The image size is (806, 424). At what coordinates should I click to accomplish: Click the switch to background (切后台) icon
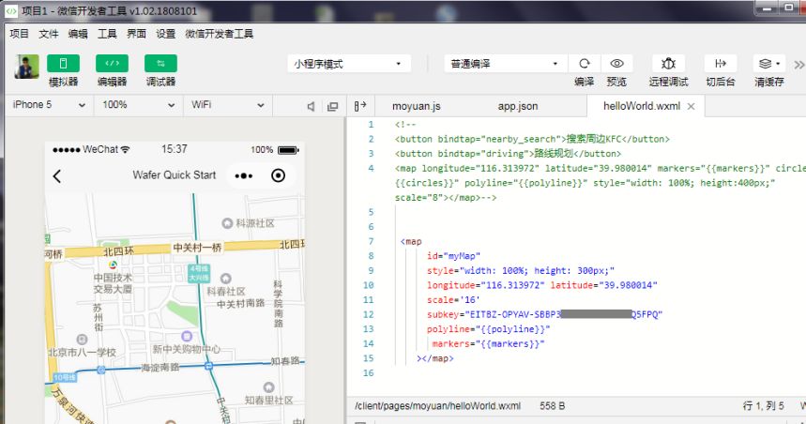click(721, 64)
